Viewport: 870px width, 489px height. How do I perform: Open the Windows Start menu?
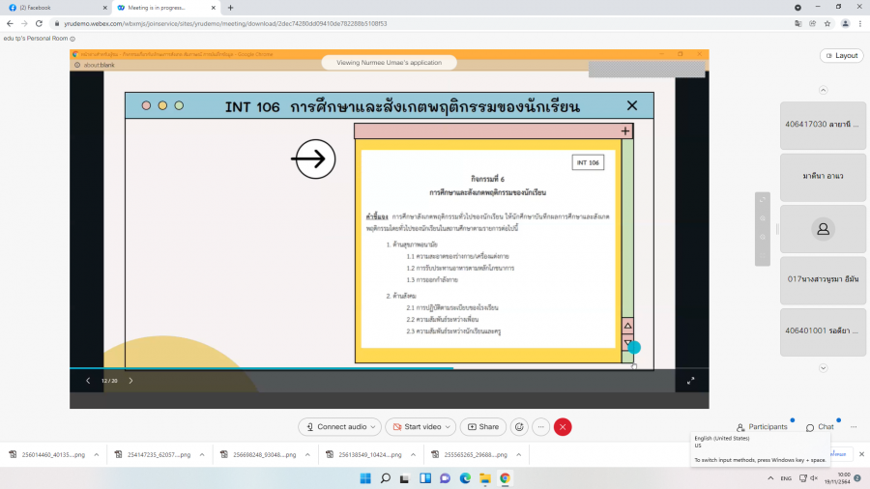365,477
